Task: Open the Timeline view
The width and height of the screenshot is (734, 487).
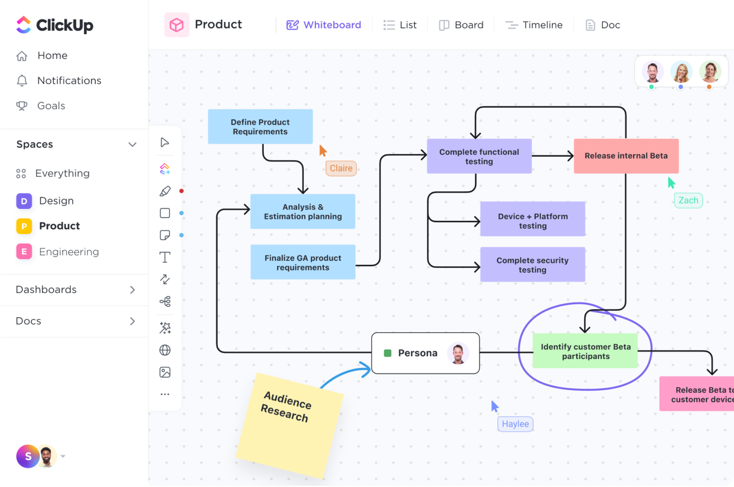Action: pyautogui.click(x=534, y=25)
